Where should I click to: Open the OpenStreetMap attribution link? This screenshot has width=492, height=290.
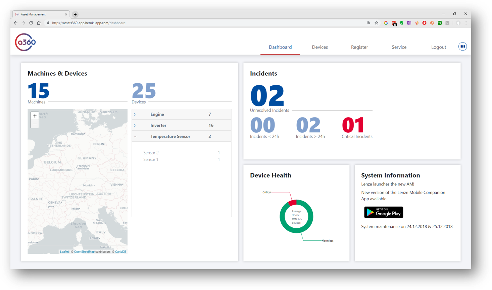click(x=84, y=252)
